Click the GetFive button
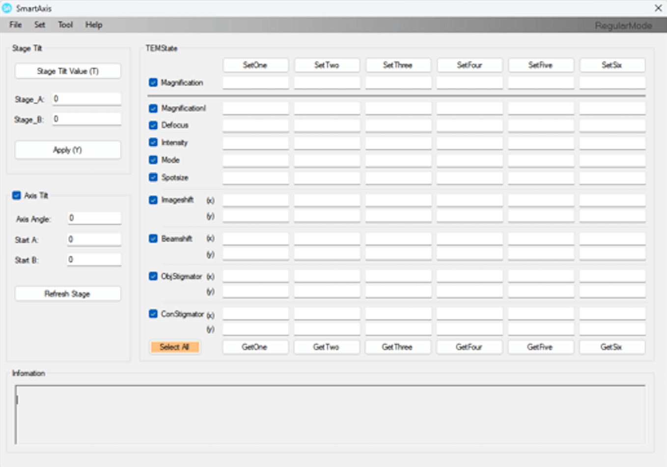The height and width of the screenshot is (467, 667). pyautogui.click(x=541, y=347)
